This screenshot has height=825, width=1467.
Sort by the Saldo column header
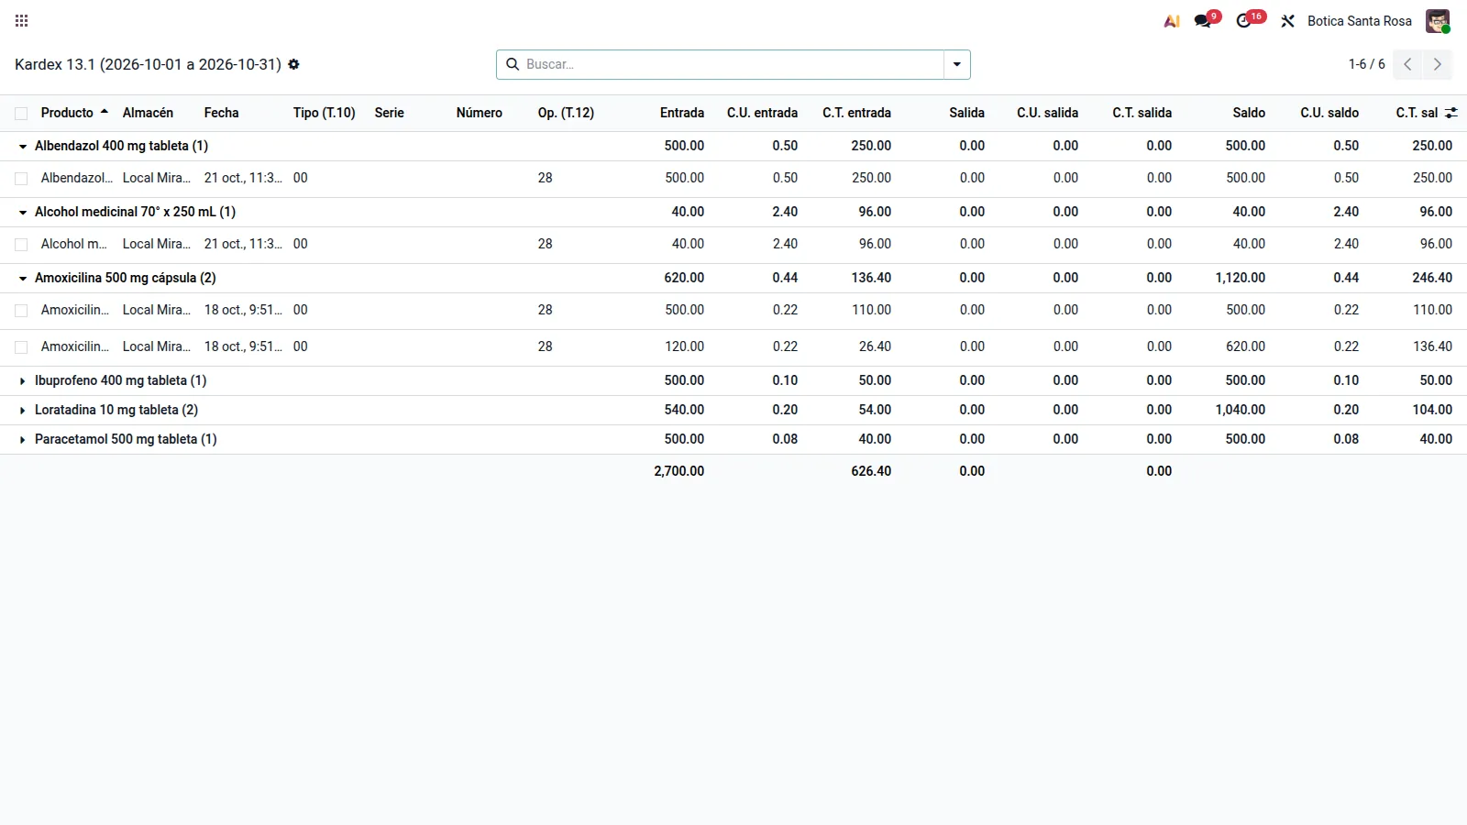coord(1249,113)
